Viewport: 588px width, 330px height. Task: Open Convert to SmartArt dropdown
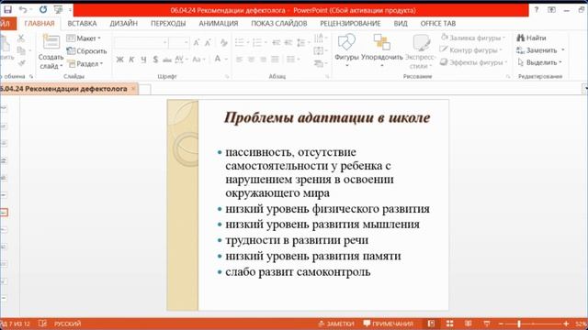click(x=321, y=64)
